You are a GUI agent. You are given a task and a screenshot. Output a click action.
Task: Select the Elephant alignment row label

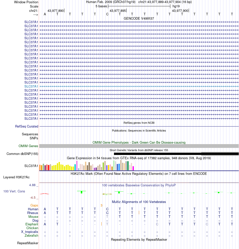32,224
